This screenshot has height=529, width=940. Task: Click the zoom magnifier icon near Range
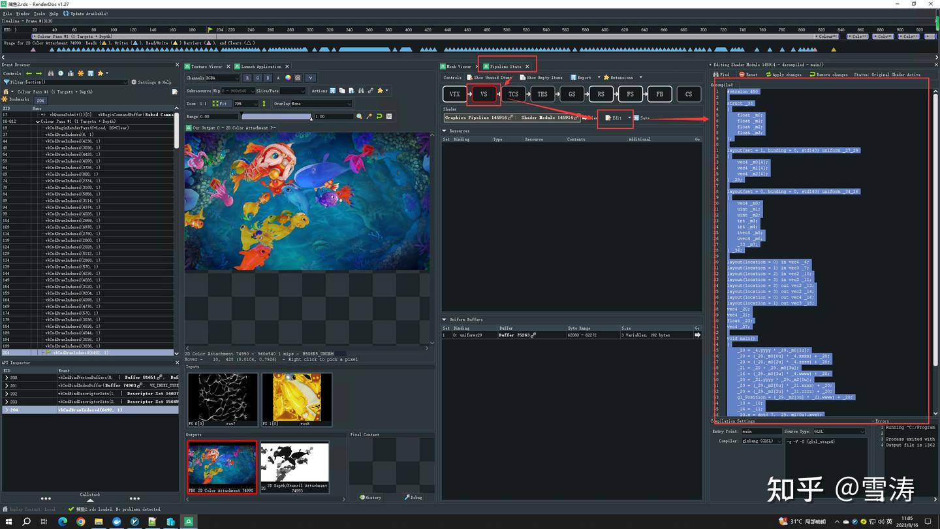click(360, 116)
